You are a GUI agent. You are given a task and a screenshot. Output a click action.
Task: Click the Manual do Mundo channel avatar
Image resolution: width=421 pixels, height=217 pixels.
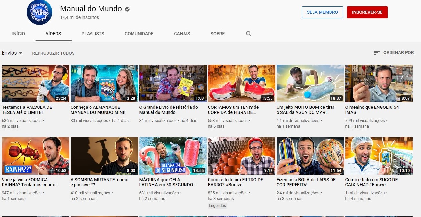pos(39,12)
